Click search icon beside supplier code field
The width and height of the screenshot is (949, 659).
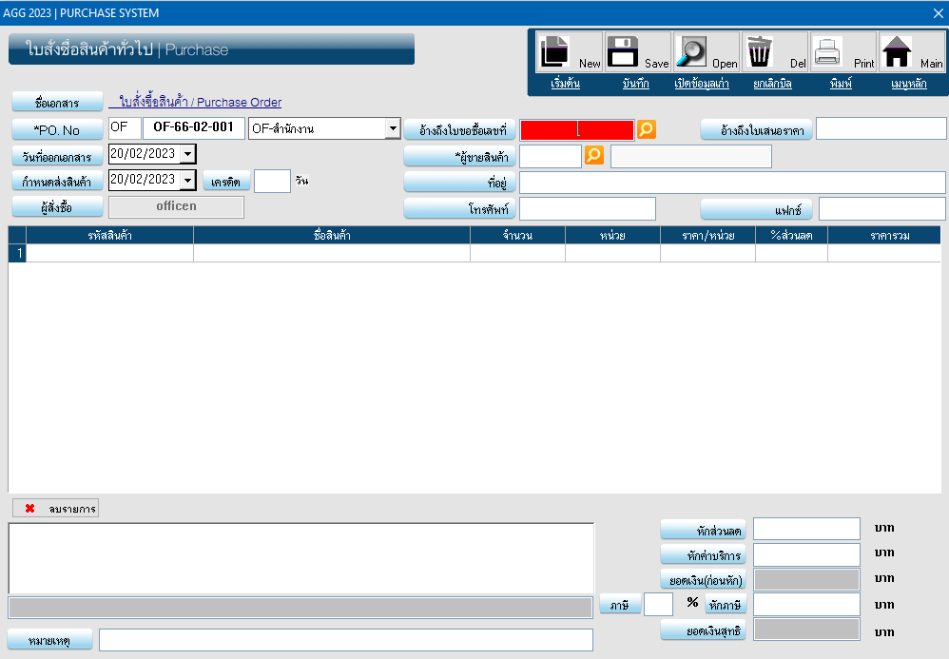(x=594, y=155)
